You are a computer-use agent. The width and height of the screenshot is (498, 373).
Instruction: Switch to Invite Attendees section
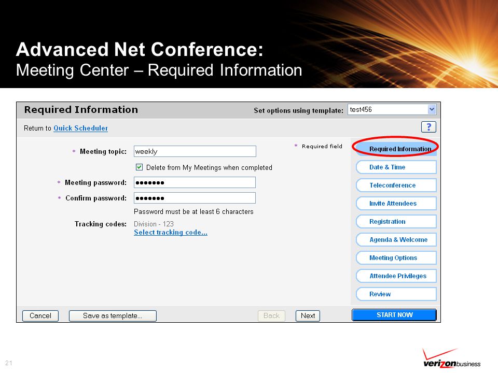[396, 203]
